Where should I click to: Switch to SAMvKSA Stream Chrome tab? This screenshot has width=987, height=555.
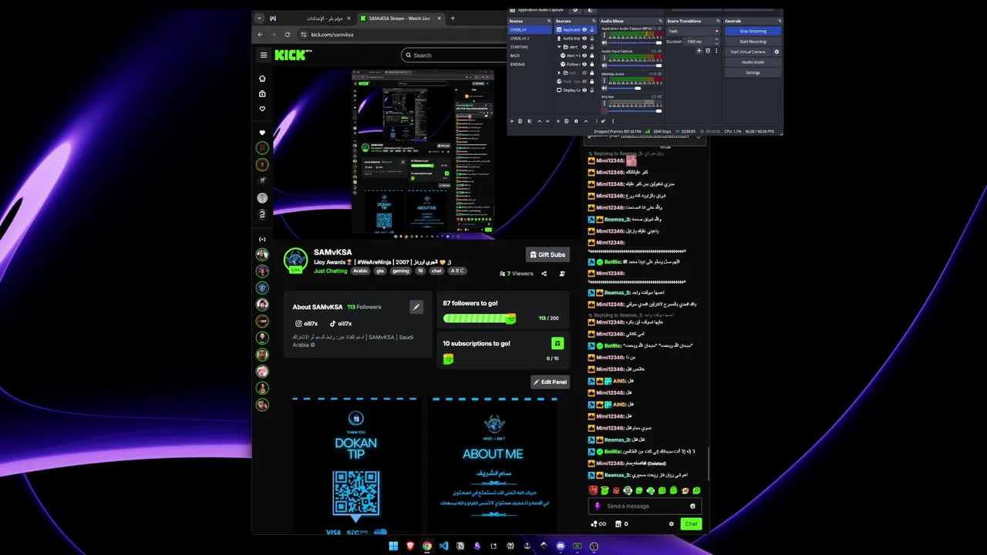point(399,18)
